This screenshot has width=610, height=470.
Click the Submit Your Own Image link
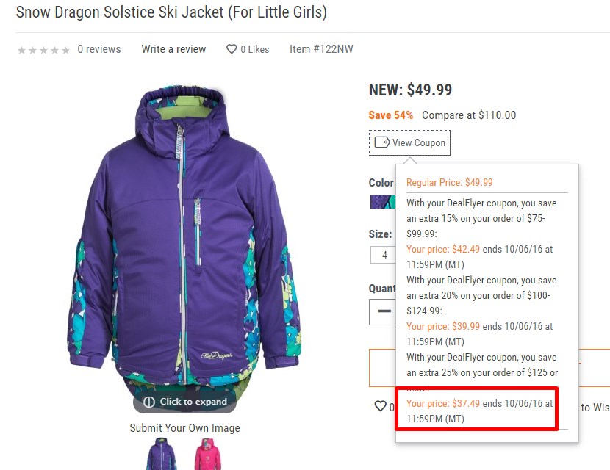184,428
